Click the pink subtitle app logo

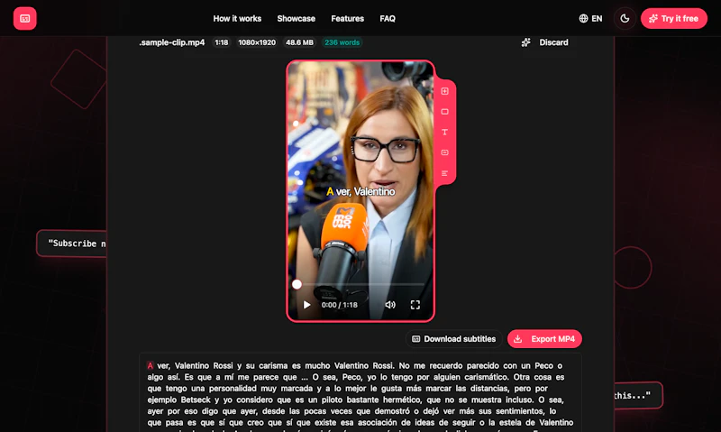tap(25, 18)
